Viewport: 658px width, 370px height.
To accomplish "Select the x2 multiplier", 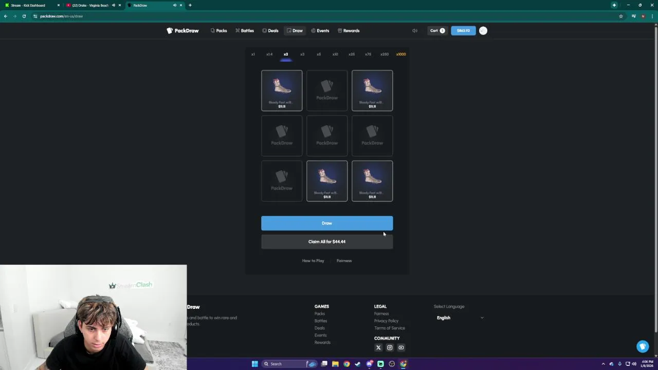I will click(286, 54).
